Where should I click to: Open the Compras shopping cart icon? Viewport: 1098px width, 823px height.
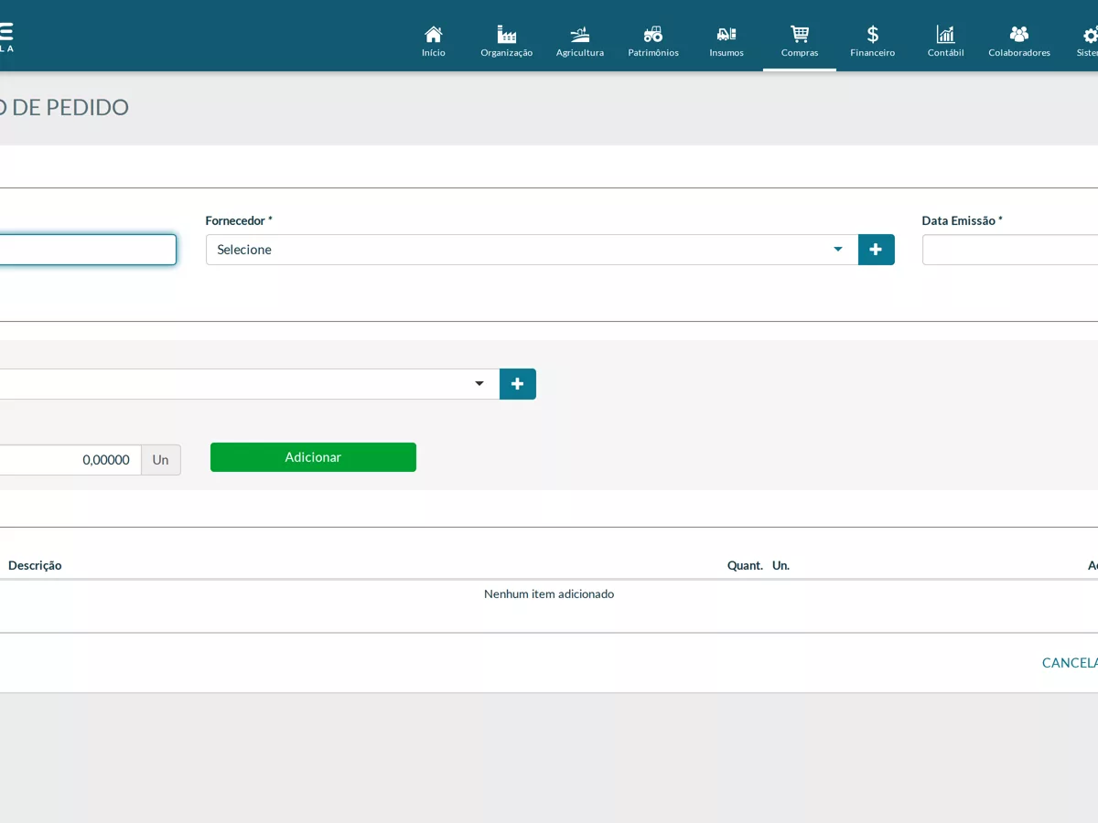click(x=800, y=35)
